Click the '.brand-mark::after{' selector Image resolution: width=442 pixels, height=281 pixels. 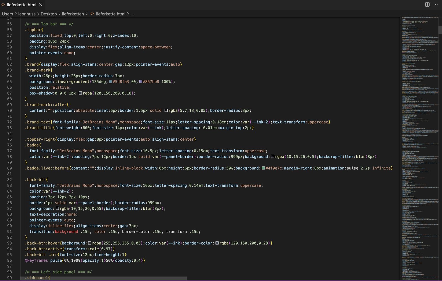pyautogui.click(x=47, y=105)
